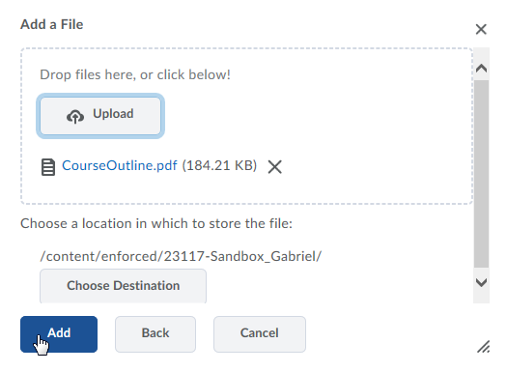This screenshot has height=372, width=507.
Task: Click the Add a File title
Action: pyautogui.click(x=52, y=24)
